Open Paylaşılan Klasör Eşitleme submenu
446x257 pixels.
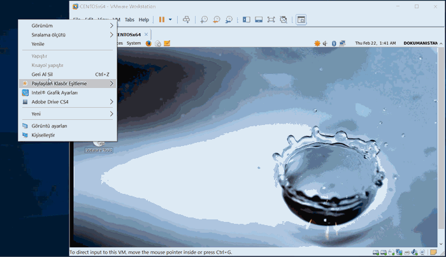pyautogui.click(x=68, y=84)
